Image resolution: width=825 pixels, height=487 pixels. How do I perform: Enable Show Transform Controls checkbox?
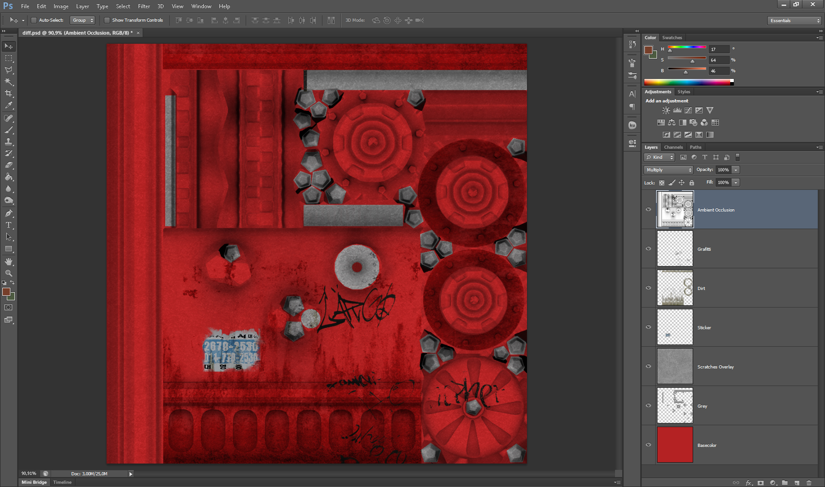[x=107, y=20]
